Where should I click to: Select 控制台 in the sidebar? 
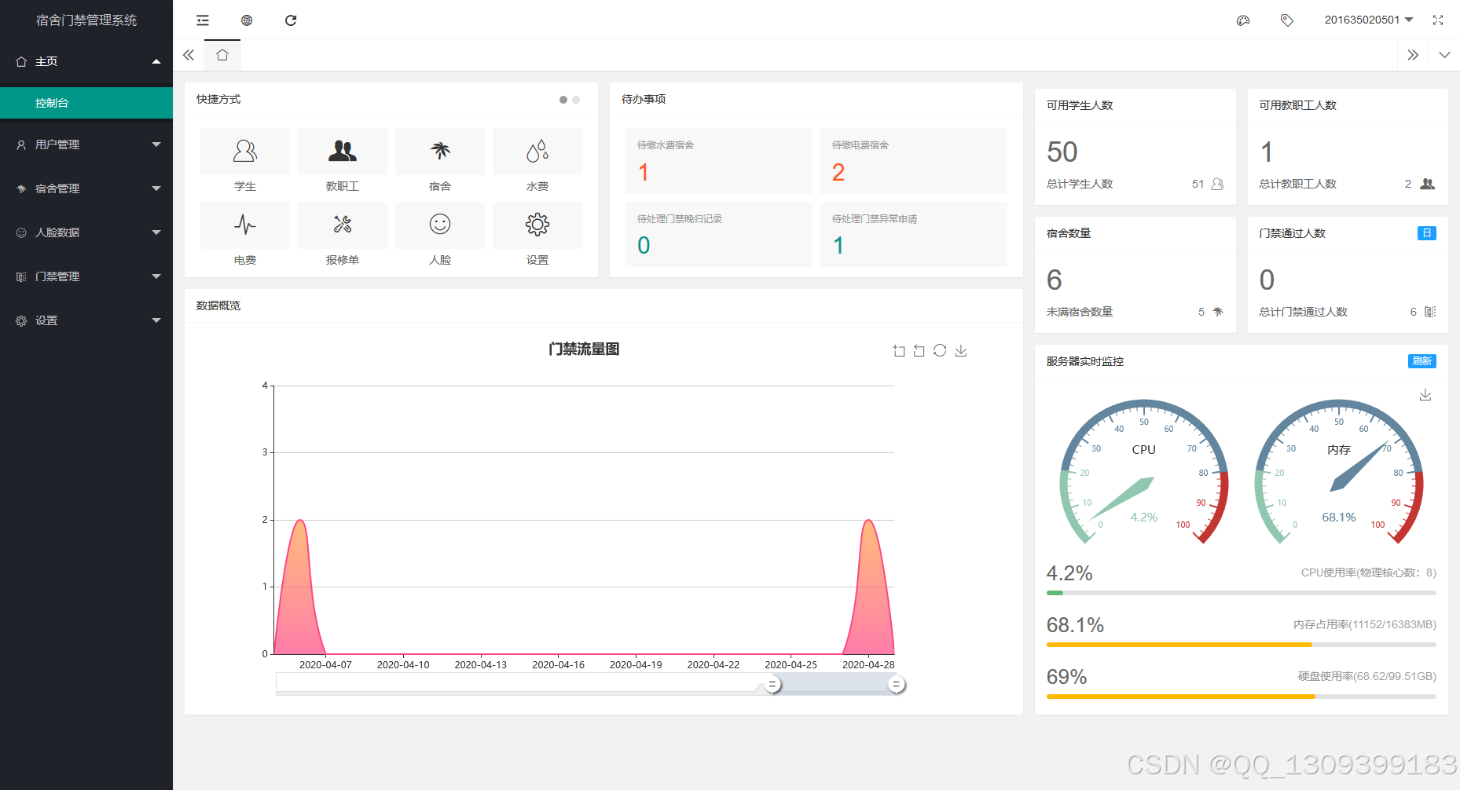(x=86, y=103)
